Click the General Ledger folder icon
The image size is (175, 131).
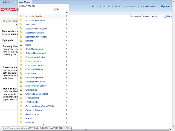[x=21, y=114]
